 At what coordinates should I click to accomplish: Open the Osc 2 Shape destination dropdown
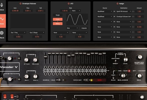(37, 32)
